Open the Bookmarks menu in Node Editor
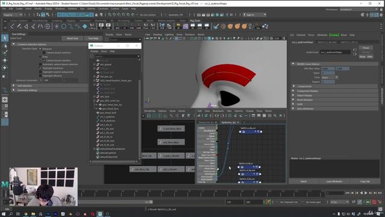 click(x=218, y=111)
